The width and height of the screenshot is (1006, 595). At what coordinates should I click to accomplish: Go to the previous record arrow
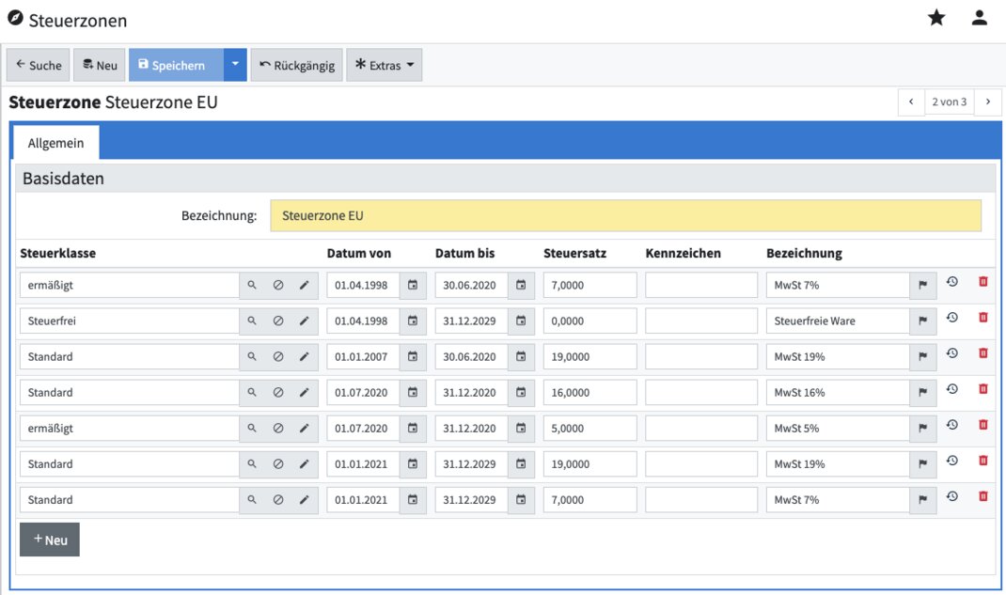[x=911, y=102]
